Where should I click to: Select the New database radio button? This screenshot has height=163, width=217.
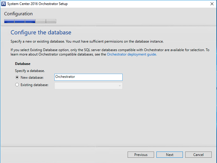pyautogui.click(x=17, y=77)
